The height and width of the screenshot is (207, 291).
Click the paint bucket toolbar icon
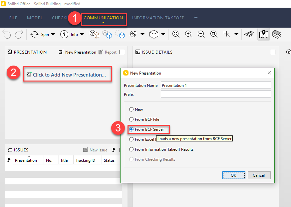pyautogui.click(x=133, y=34)
